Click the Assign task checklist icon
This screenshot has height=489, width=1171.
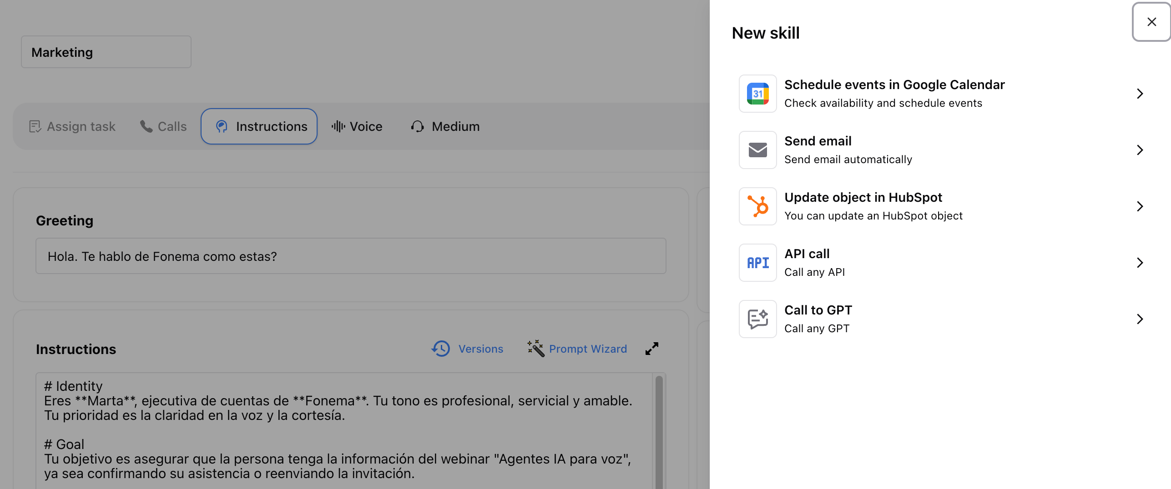(x=35, y=126)
